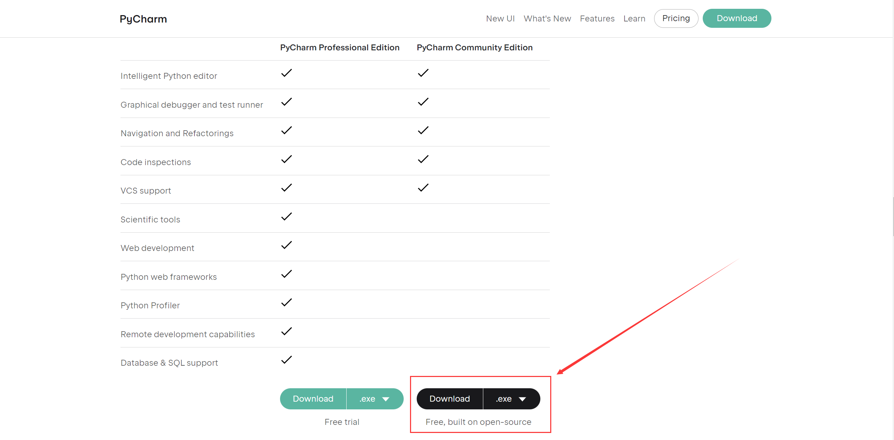Click the checkmark for Scientific tools
894x440 pixels.
tap(286, 216)
